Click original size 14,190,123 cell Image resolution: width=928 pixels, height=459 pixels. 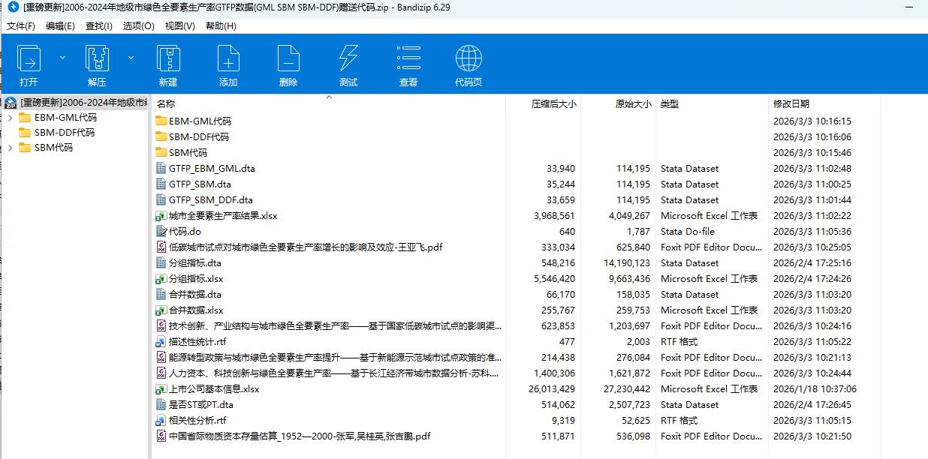627,262
